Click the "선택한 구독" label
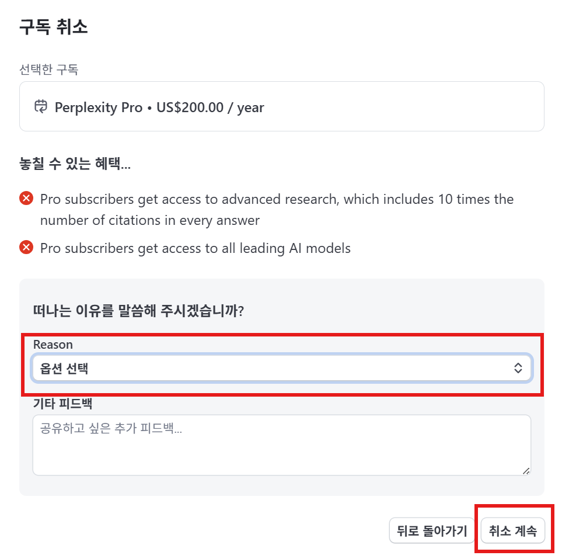 49,70
